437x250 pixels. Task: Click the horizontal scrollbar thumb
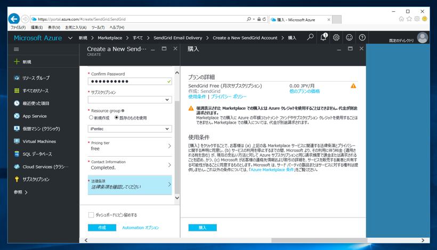319,240
